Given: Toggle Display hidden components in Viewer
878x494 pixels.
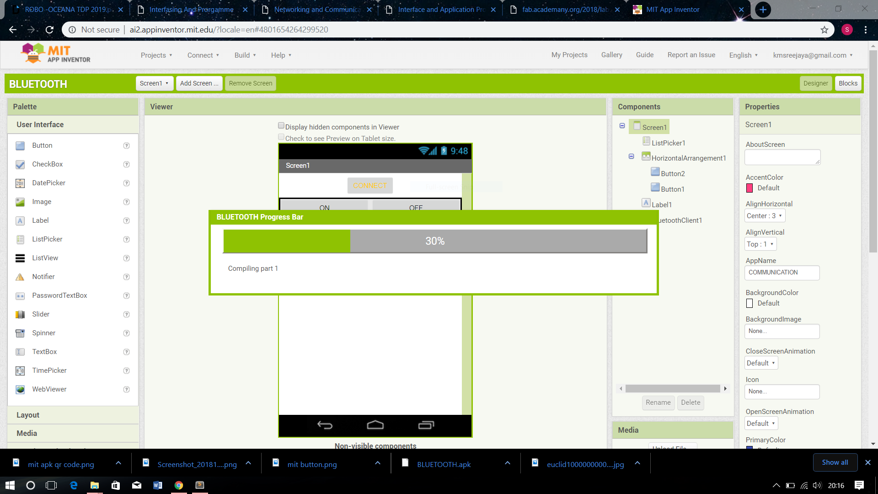Looking at the screenshot, I should pyautogui.click(x=281, y=125).
